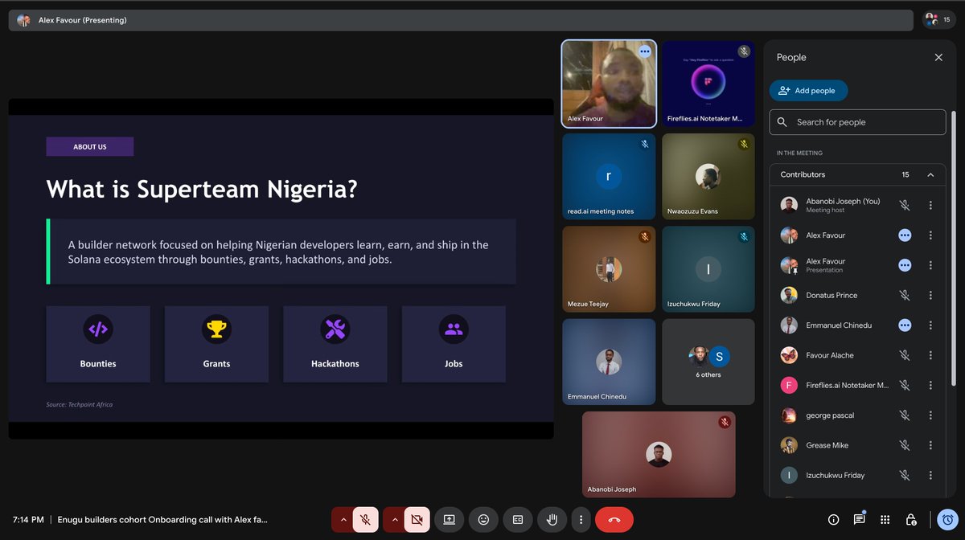The width and height of the screenshot is (965, 540).
Task: Open the activities icon
Action: tap(885, 520)
